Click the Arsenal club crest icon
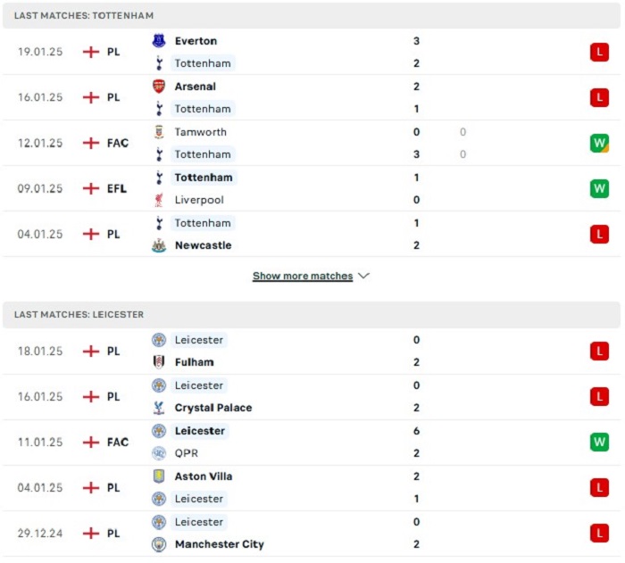 (159, 87)
